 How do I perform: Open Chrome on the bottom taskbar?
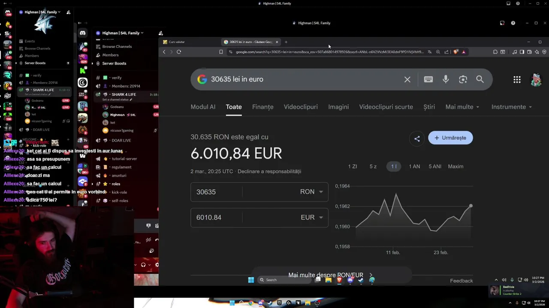[x=251, y=303]
